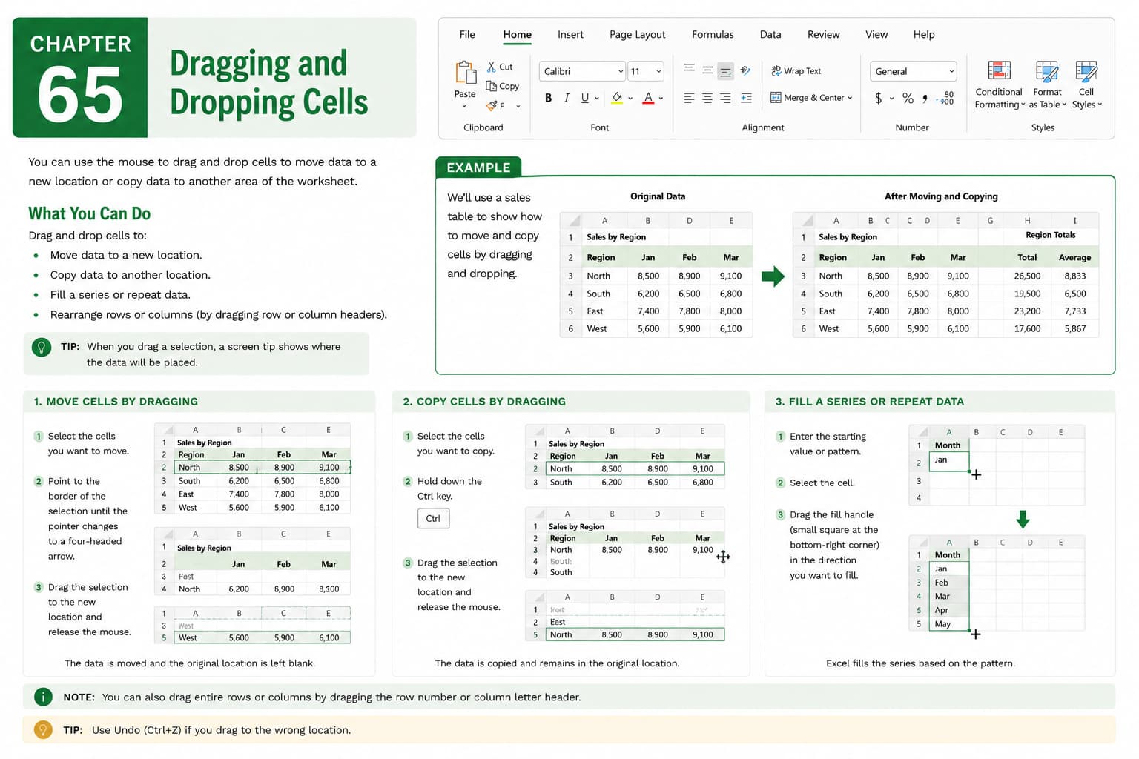The image size is (1139, 759).
Task: Select "Apr" in the filled Month series
Action: click(948, 610)
